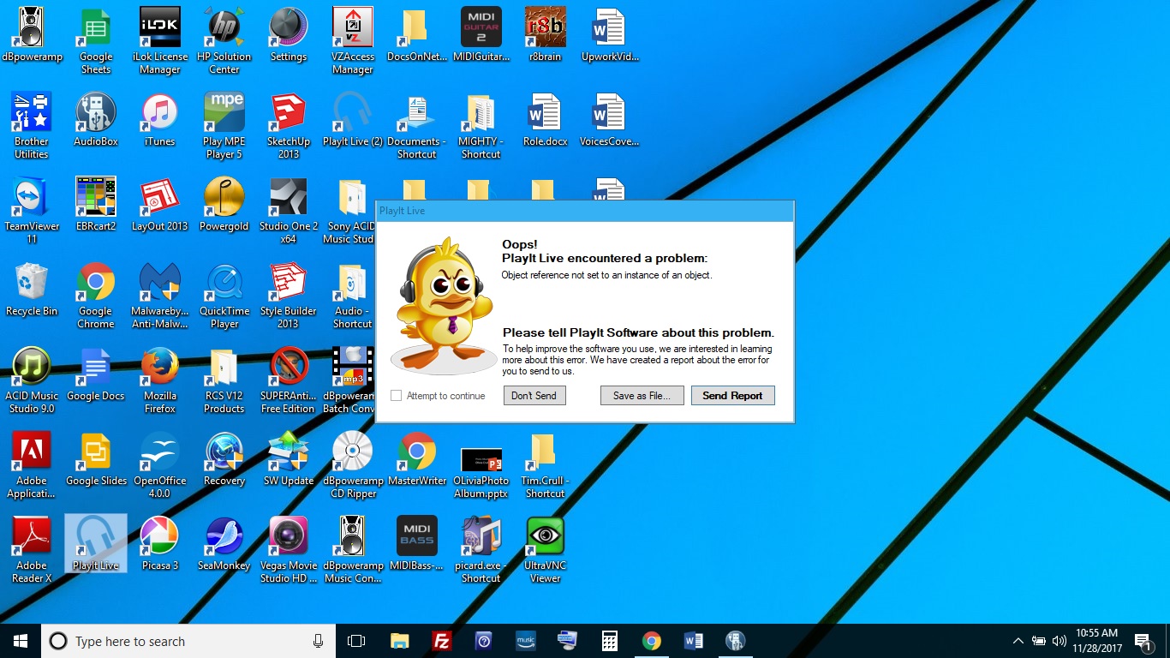The height and width of the screenshot is (658, 1170).
Task: Show hidden system tray icons
Action: pyautogui.click(x=1018, y=641)
